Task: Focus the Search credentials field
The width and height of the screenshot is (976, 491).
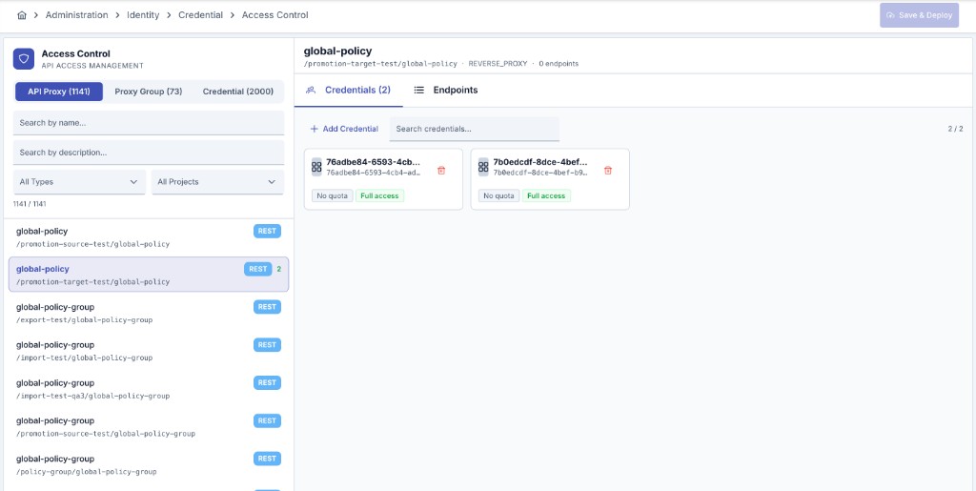Action: pos(475,129)
